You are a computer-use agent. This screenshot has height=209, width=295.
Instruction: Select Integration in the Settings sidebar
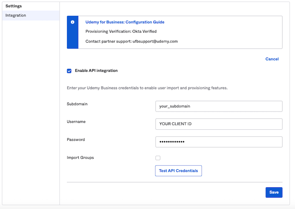(16, 15)
